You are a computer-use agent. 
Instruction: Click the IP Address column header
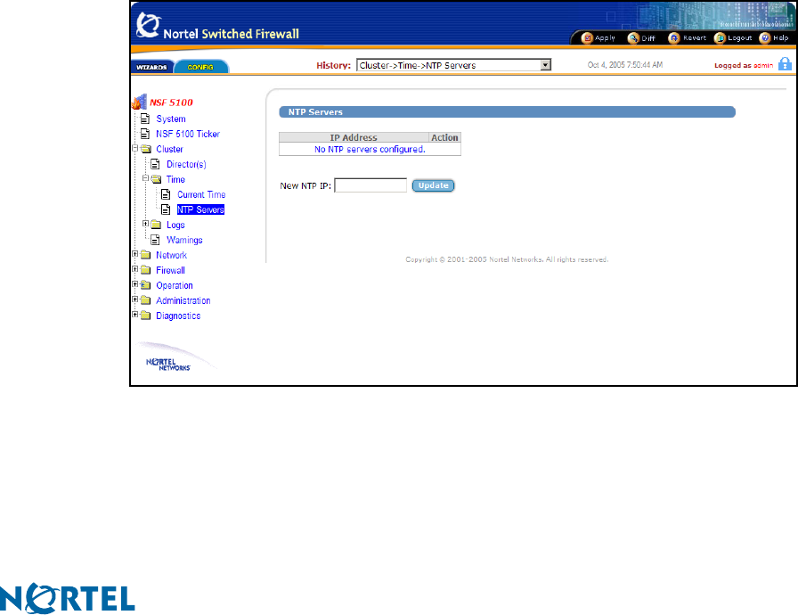(354, 137)
